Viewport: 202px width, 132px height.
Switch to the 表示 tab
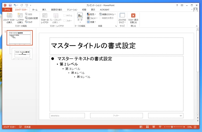pyautogui.click(x=93, y=10)
